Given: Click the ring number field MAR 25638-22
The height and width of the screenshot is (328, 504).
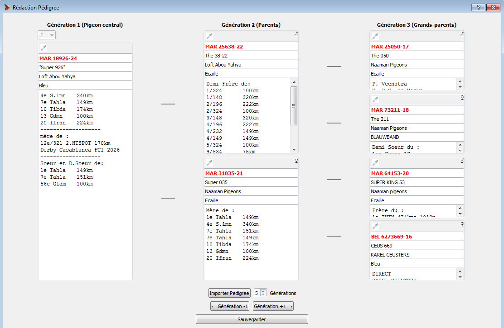Looking at the screenshot, I should [251, 47].
